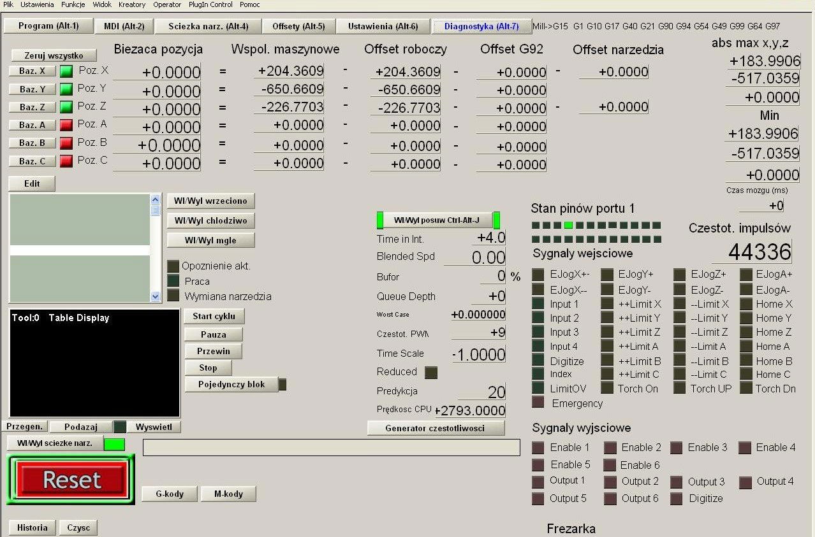Image resolution: width=815 pixels, height=537 pixels.
Task: Click the Baz. B homing button
Action: (33, 143)
